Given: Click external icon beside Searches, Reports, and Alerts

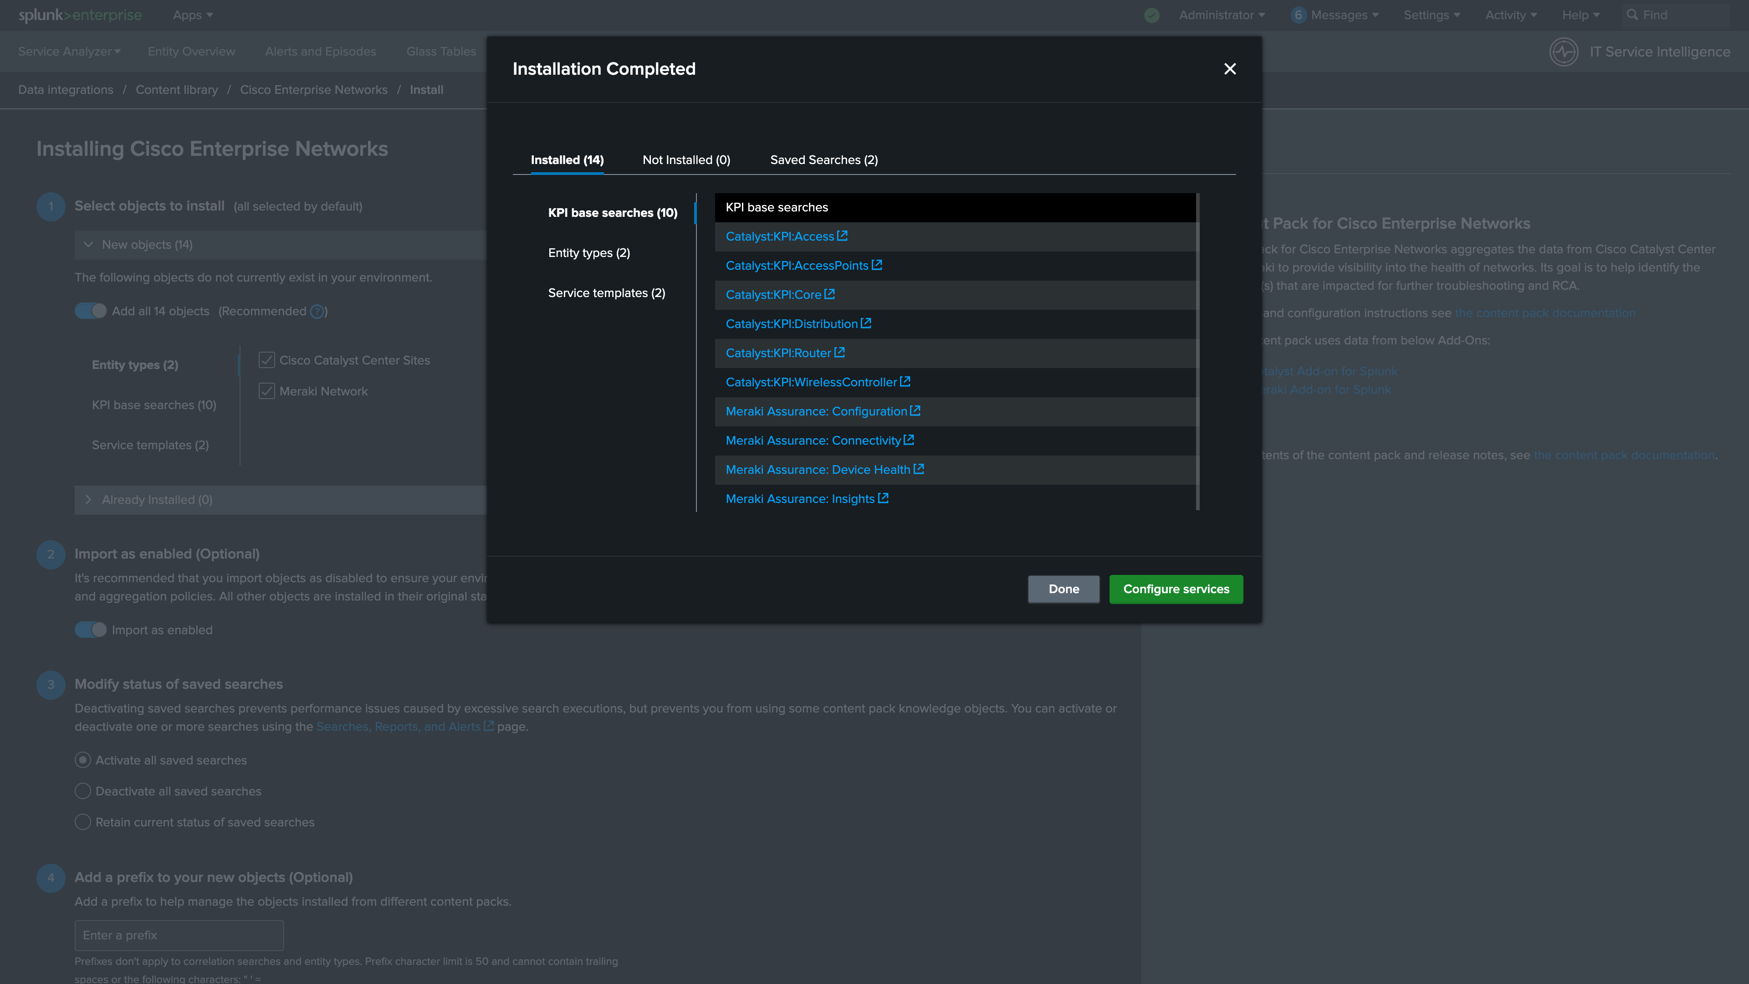Looking at the screenshot, I should (488, 726).
